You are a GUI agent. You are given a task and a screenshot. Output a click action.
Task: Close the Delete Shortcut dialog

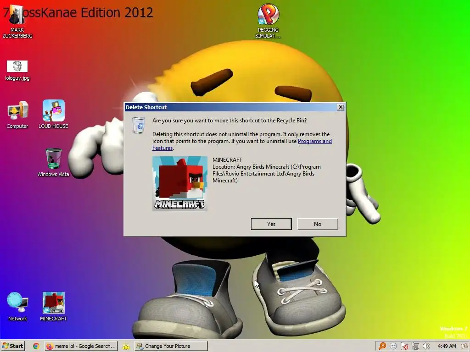coord(341,107)
